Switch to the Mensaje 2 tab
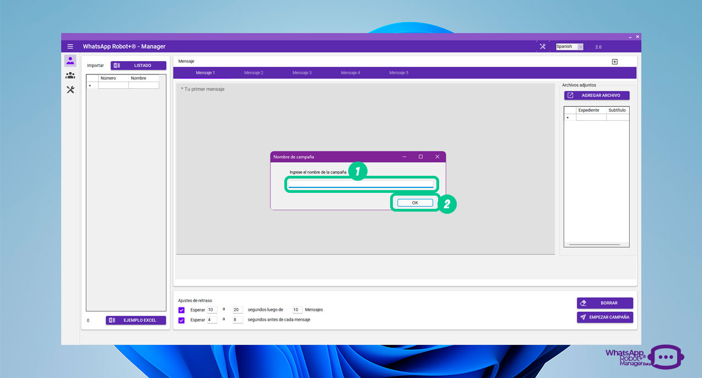This screenshot has width=702, height=378. [x=253, y=73]
